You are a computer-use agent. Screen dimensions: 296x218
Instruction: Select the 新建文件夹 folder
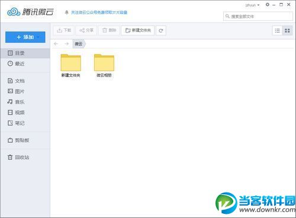(71, 65)
